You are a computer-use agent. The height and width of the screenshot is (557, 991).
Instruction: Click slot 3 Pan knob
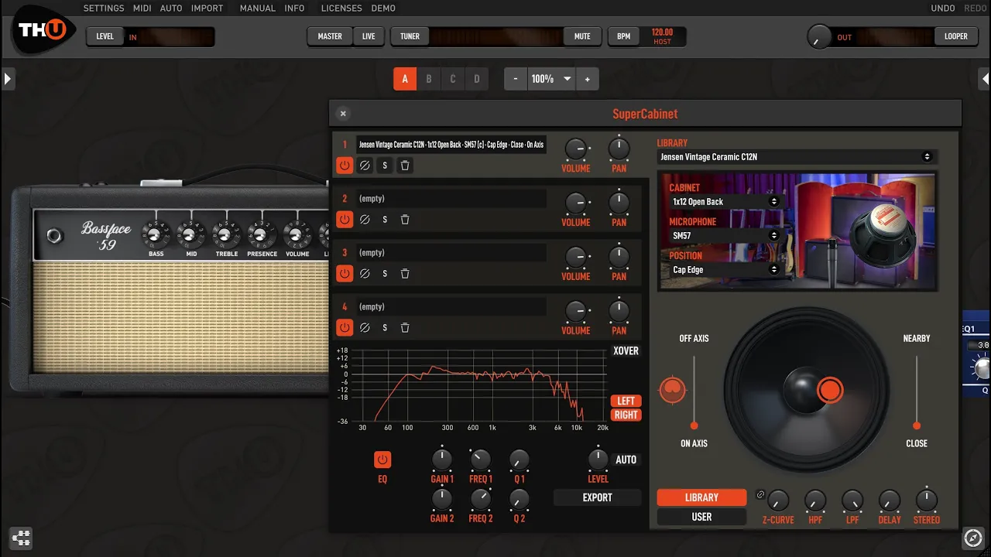[619, 258]
